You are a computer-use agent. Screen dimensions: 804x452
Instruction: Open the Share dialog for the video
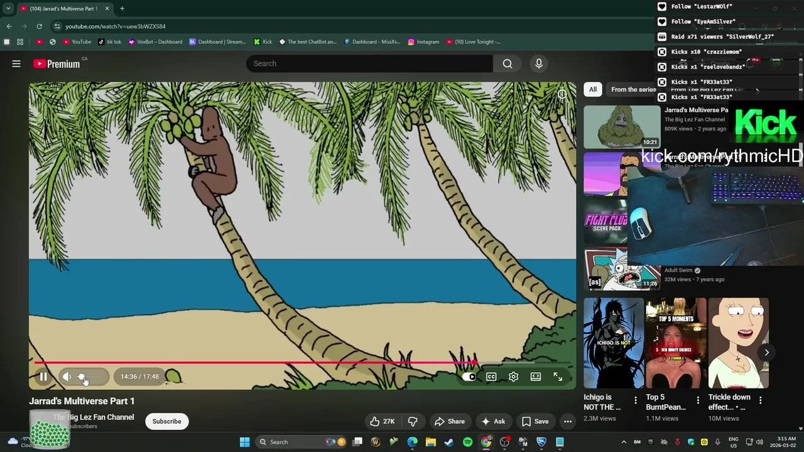tap(450, 421)
